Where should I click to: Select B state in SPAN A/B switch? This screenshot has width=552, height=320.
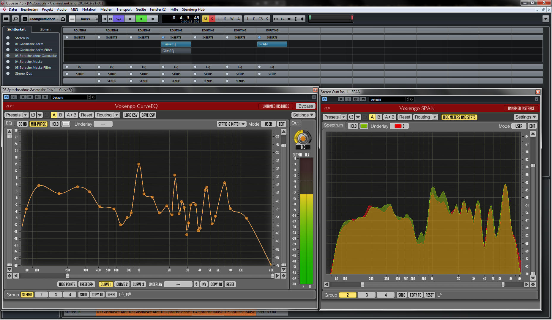pos(379,117)
